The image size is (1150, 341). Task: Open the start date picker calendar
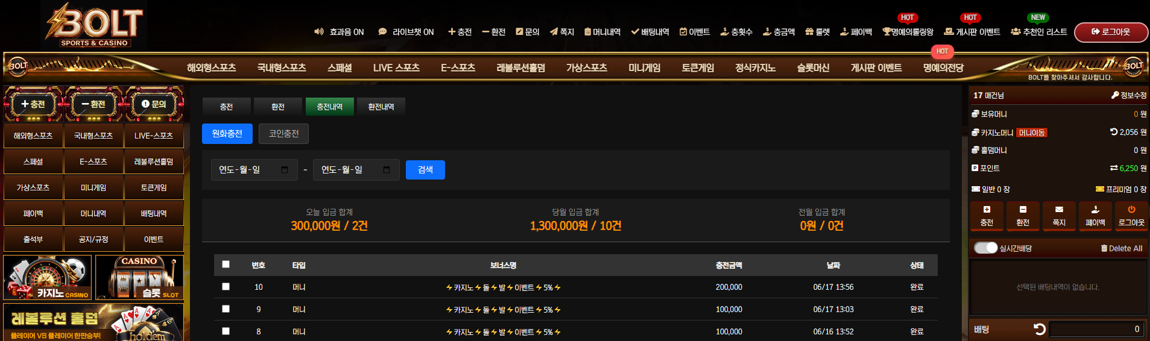coord(285,170)
